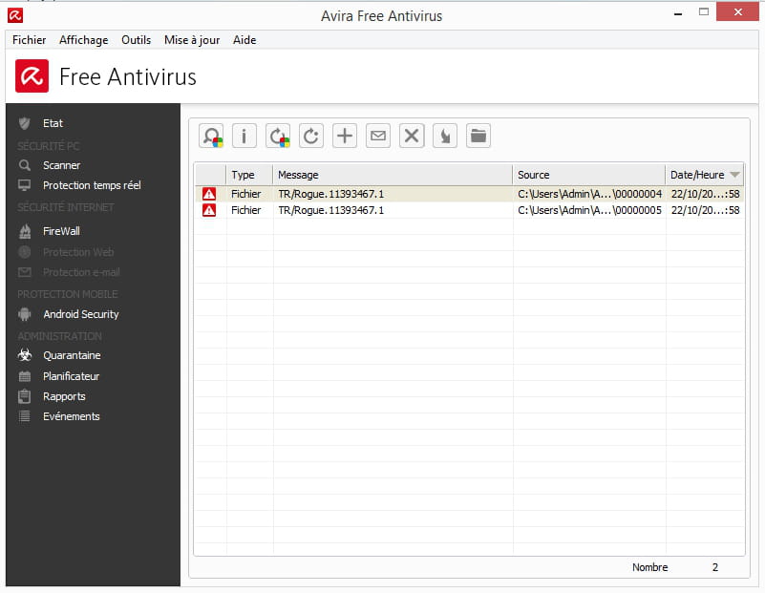
Task: Click the Fichier type cell of the 00000005 row
Action: click(x=245, y=210)
